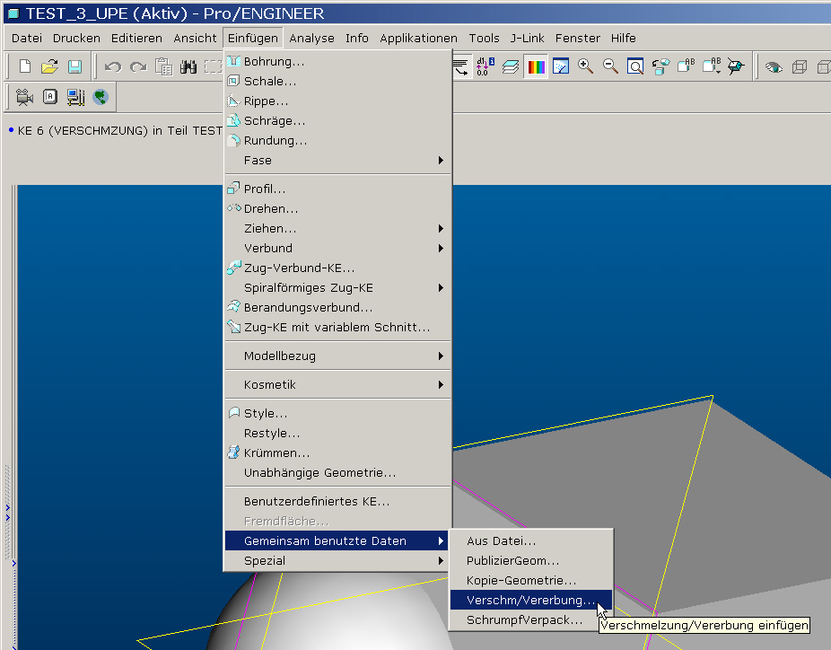Zoom in with the plus magnifier

click(x=585, y=66)
